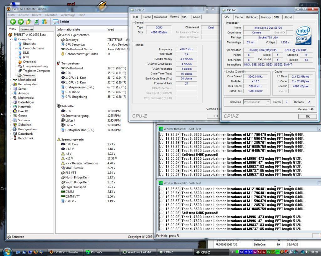Viewport: 321px width, 256px height.
Task: Click the Wert column header
Action: click(x=117, y=29)
